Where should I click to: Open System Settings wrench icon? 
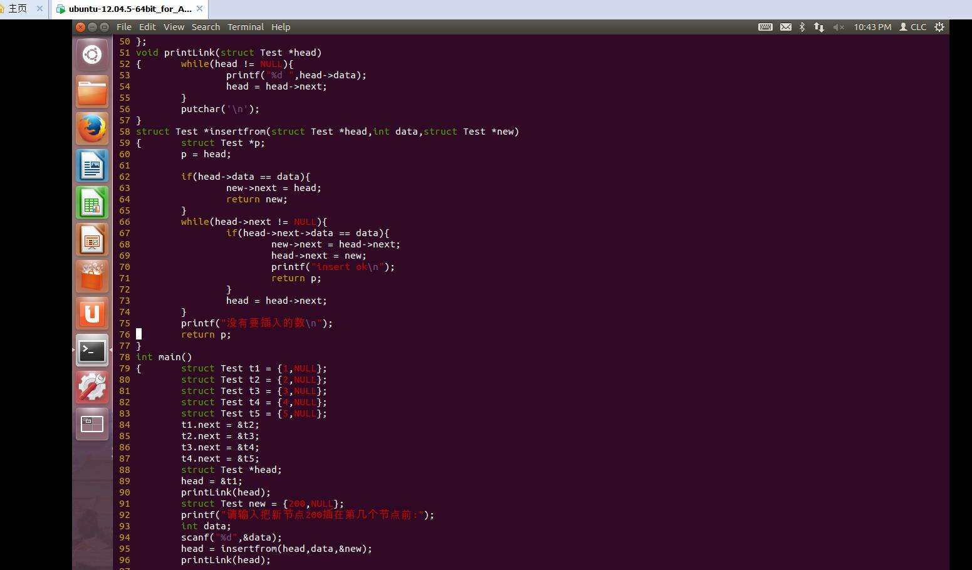tap(92, 387)
